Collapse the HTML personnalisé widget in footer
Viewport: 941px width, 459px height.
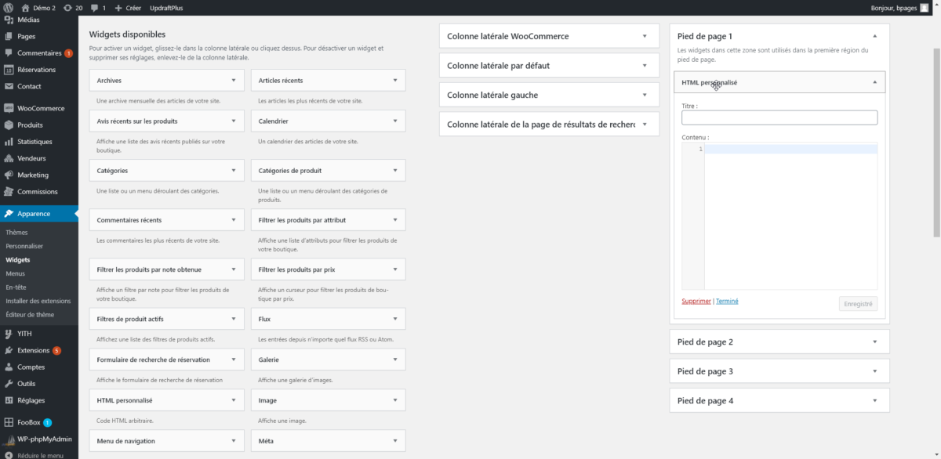point(874,81)
